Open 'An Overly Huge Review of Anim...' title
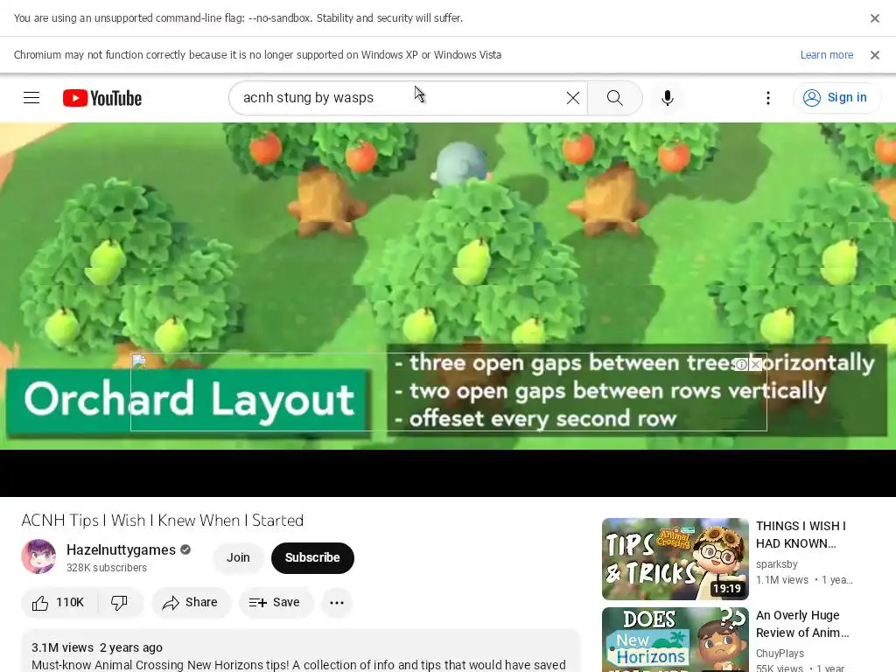The image size is (896, 672). click(x=802, y=624)
